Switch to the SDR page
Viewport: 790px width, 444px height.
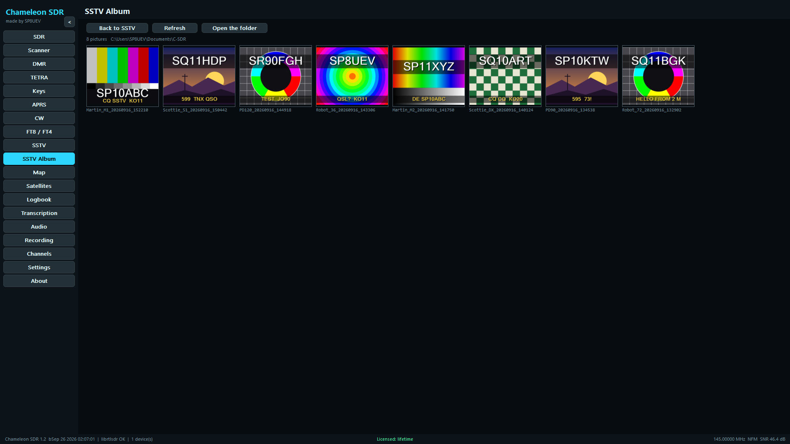[39, 37]
